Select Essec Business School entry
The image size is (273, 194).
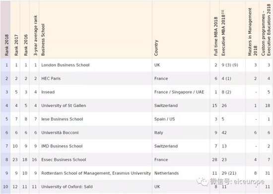pyautogui.click(x=64, y=160)
